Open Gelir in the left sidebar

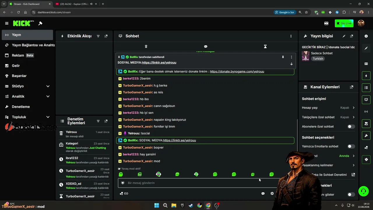click(27, 66)
